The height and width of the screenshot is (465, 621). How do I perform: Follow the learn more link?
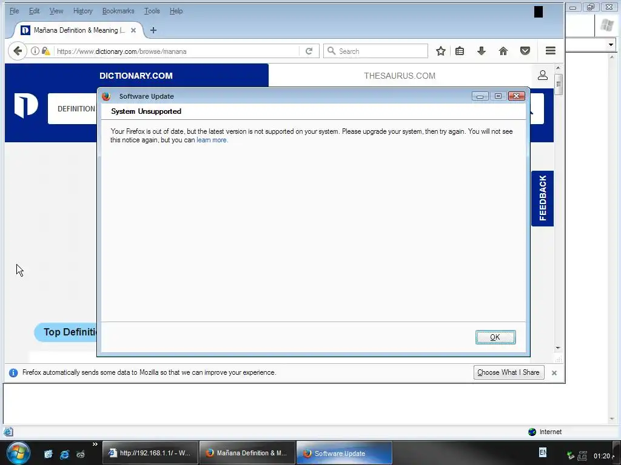tap(212, 140)
